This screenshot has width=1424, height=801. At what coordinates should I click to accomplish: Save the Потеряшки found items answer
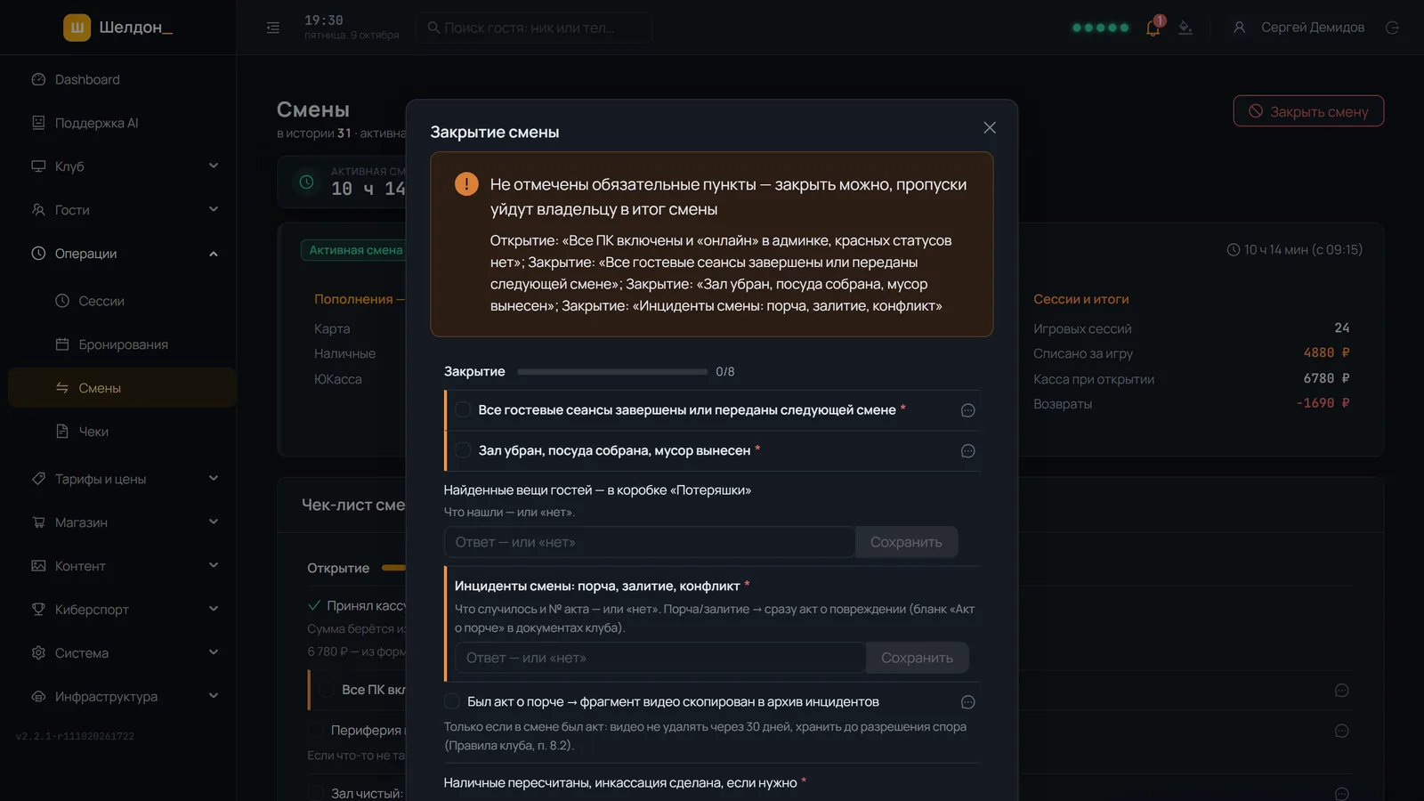(x=906, y=542)
